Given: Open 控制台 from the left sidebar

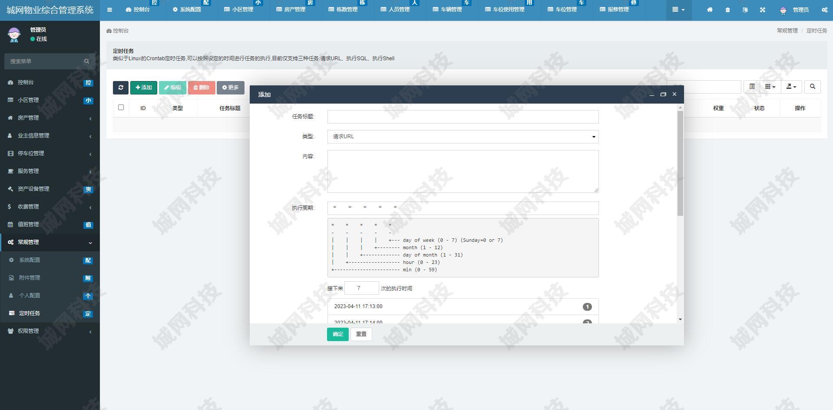Looking at the screenshot, I should pos(50,82).
